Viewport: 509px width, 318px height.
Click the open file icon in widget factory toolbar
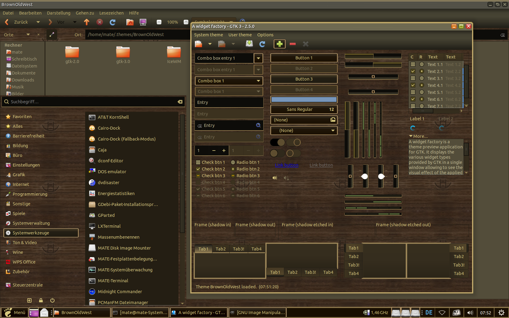(x=198, y=44)
